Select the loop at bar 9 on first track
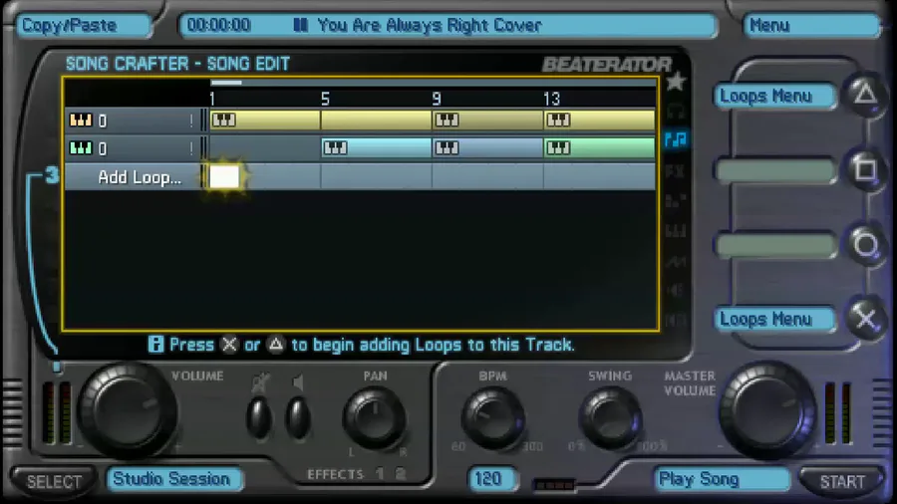 487,120
